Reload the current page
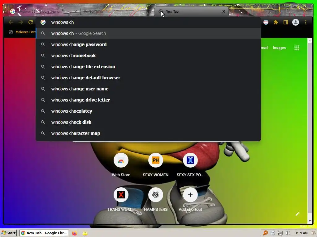This screenshot has width=317, height=237. [31, 22]
